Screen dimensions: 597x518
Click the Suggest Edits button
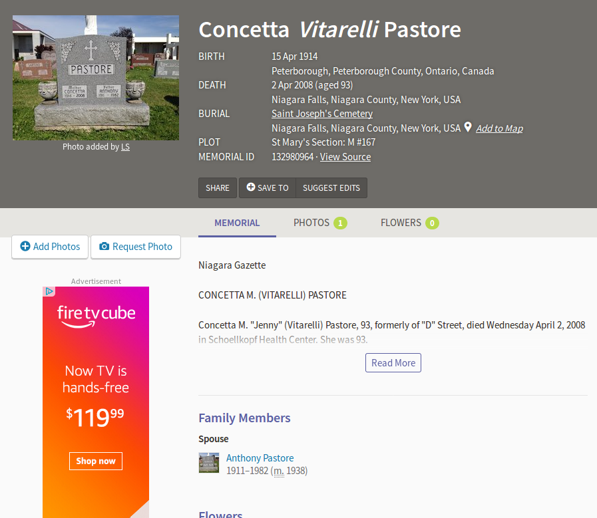coord(331,188)
